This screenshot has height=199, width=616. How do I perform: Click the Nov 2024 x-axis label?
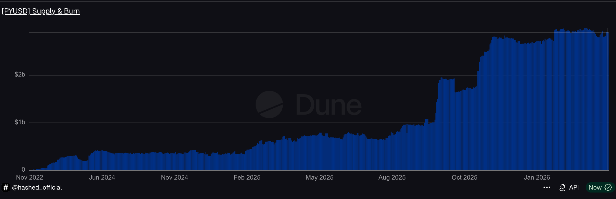click(x=174, y=178)
